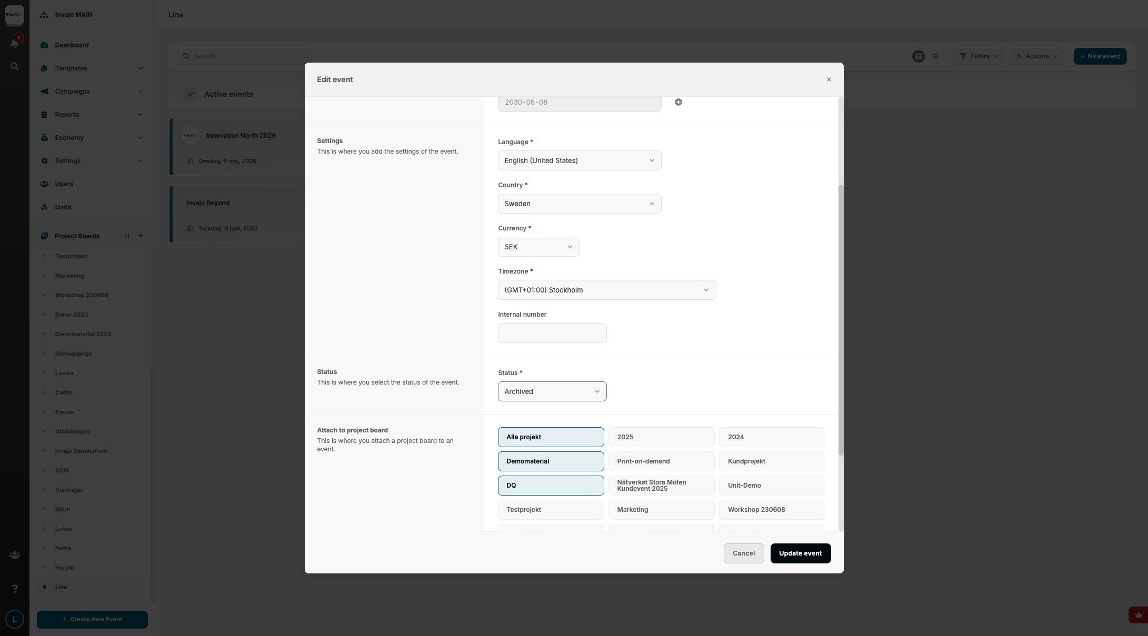Open the Status dropdown showing Archived

pos(552,391)
